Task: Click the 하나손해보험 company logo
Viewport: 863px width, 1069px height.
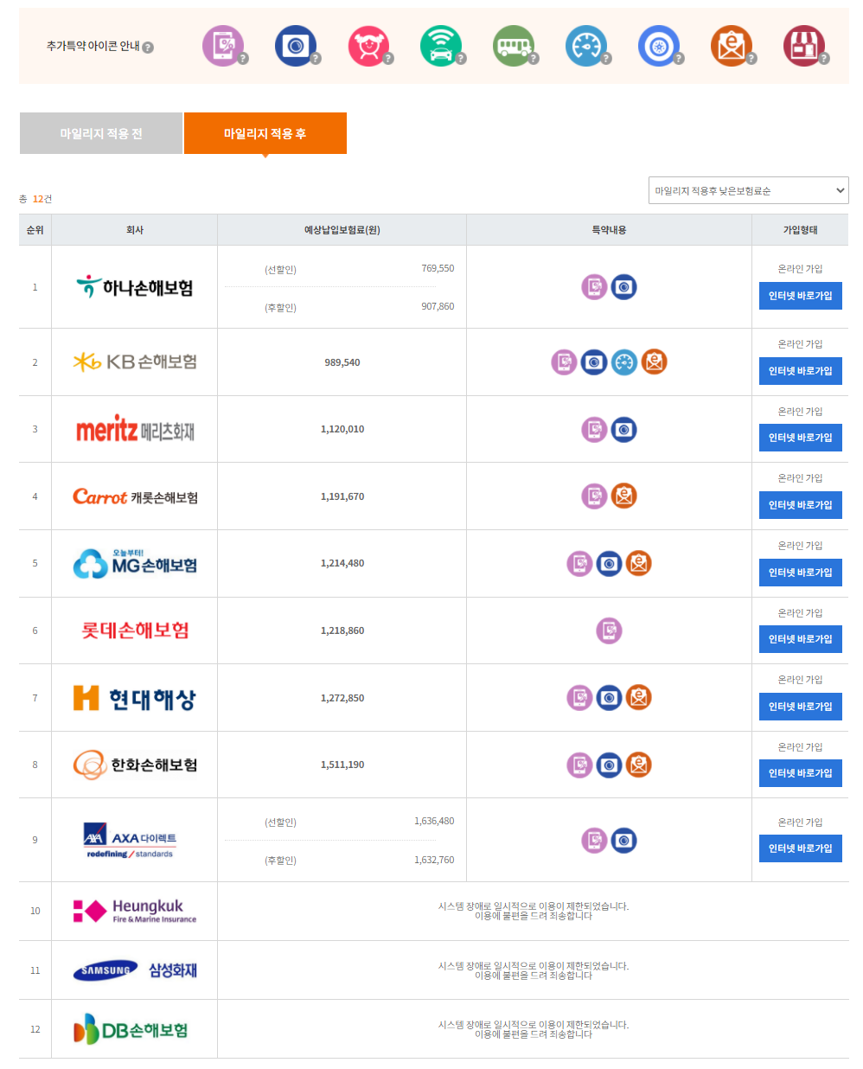Action: coord(135,287)
